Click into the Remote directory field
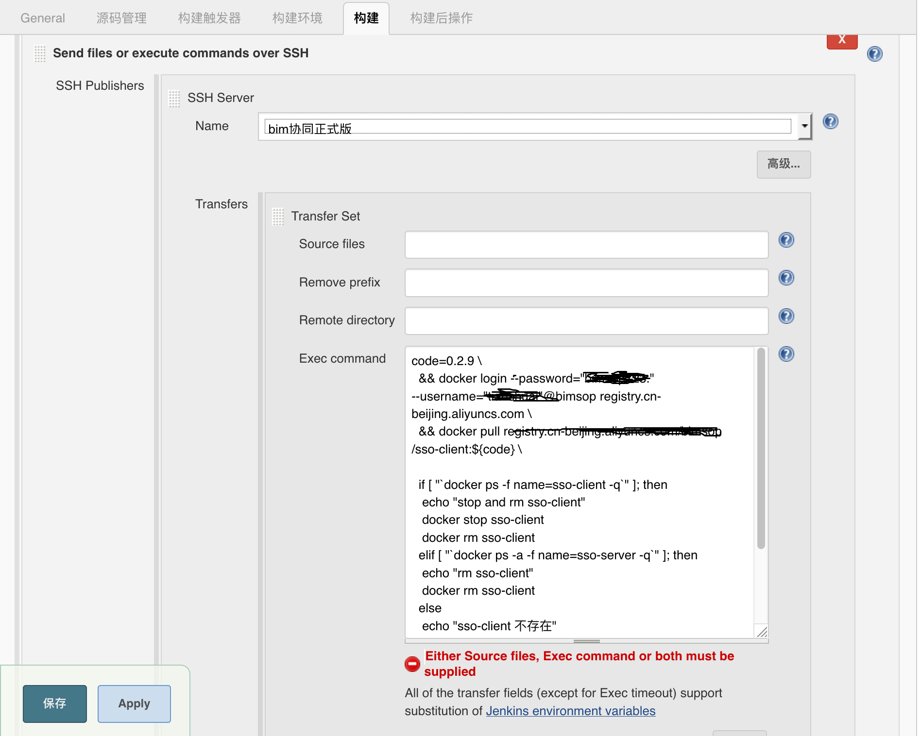Viewport: 921px width, 736px height. [x=586, y=321]
